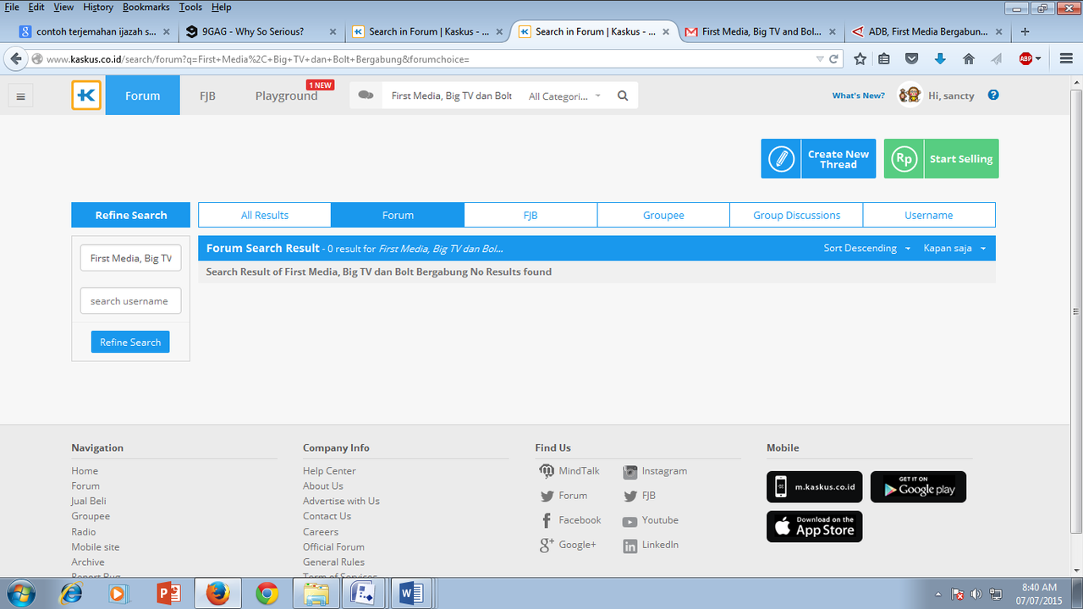This screenshot has height=609, width=1083.
Task: Open the m.kaskus.co.id mobile badge
Action: 815,487
